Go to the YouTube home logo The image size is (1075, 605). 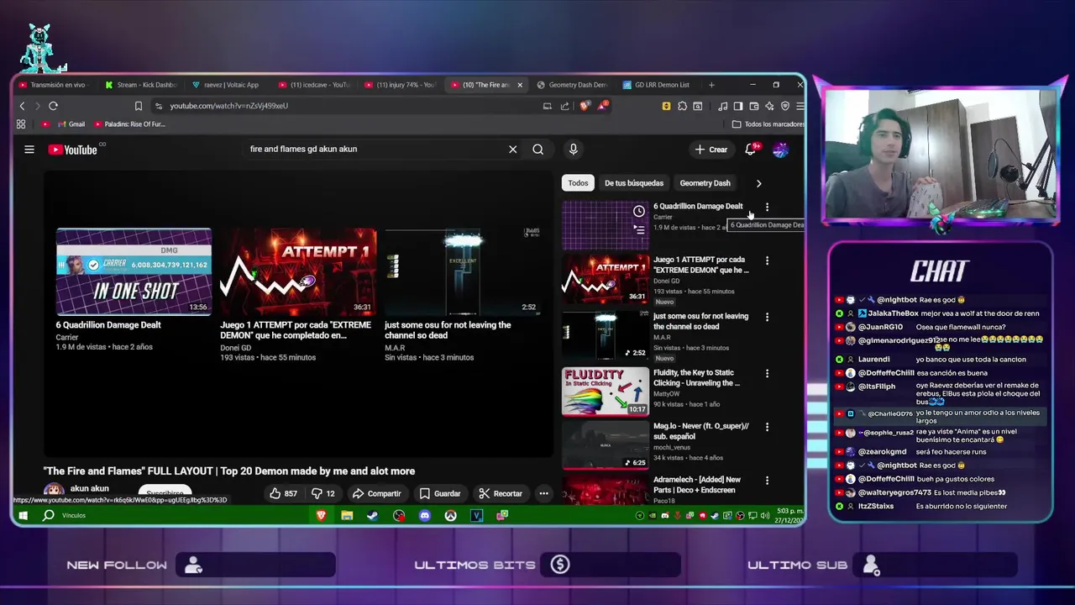coord(73,150)
